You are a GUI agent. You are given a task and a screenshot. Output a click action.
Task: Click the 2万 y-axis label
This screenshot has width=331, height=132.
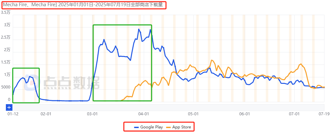(7, 50)
